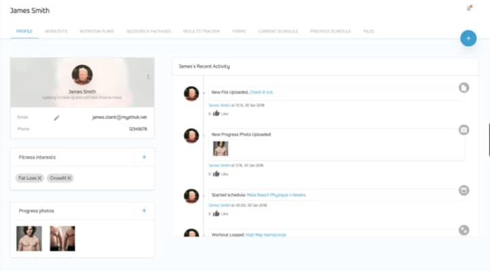Viewport: 490px width, 271px height.
Task: Follow the 'Check it out' link
Action: coord(261,92)
